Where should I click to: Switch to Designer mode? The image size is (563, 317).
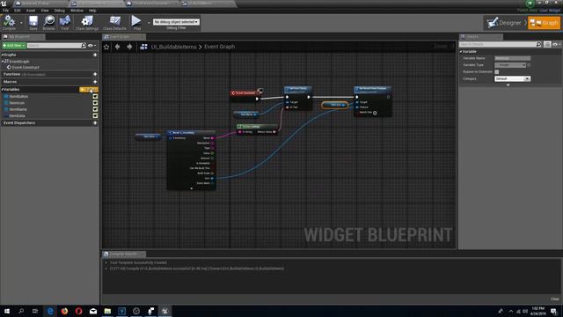tap(504, 23)
